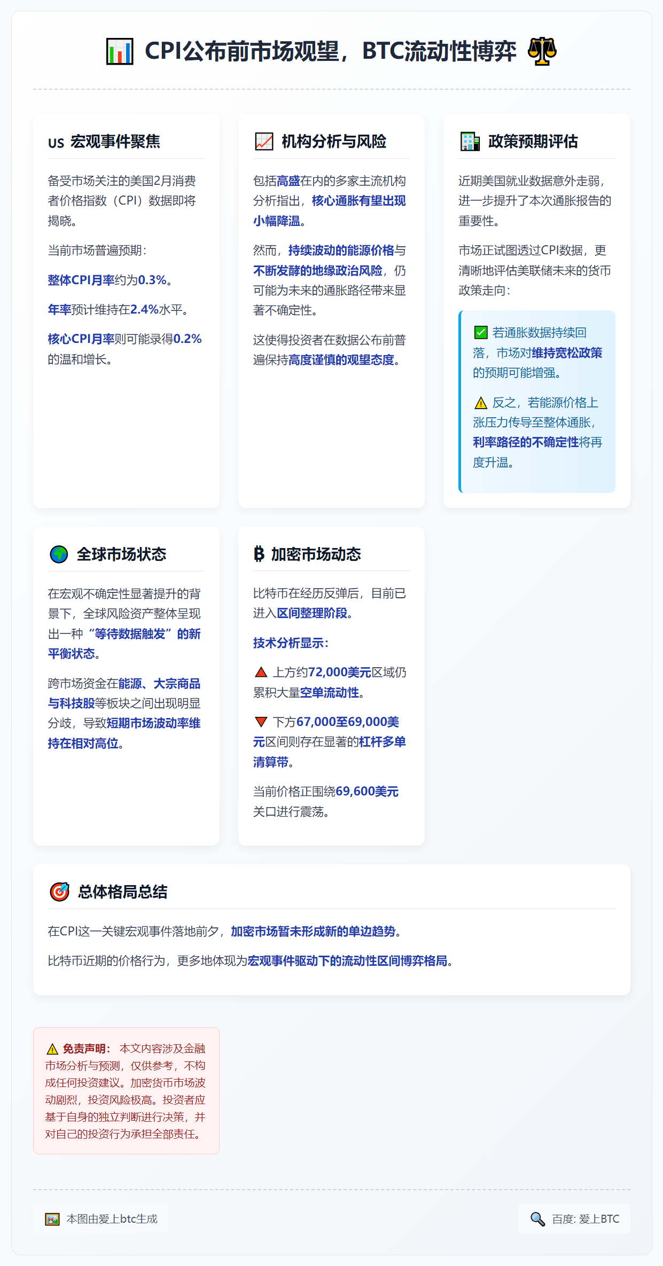This screenshot has height=1266, width=663.
Task: Click the picture icon beside 本图由爱上btc生成
Action: (x=52, y=1219)
